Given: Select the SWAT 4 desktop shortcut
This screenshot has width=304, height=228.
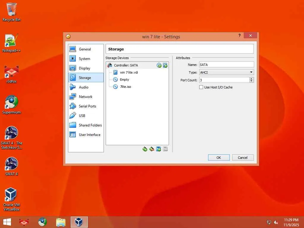Looking at the screenshot, I should click(x=12, y=166).
